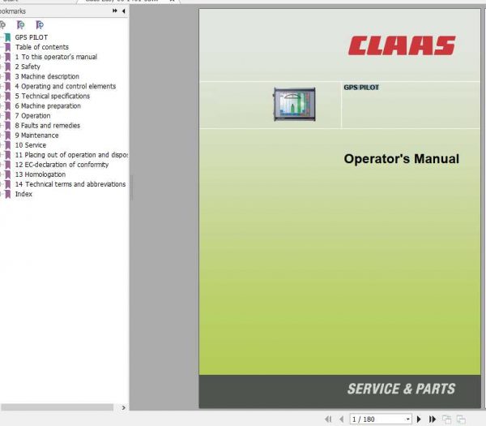This screenshot has width=486, height=426.
Task: Open the Table of contents bookmark
Action: coord(42,47)
